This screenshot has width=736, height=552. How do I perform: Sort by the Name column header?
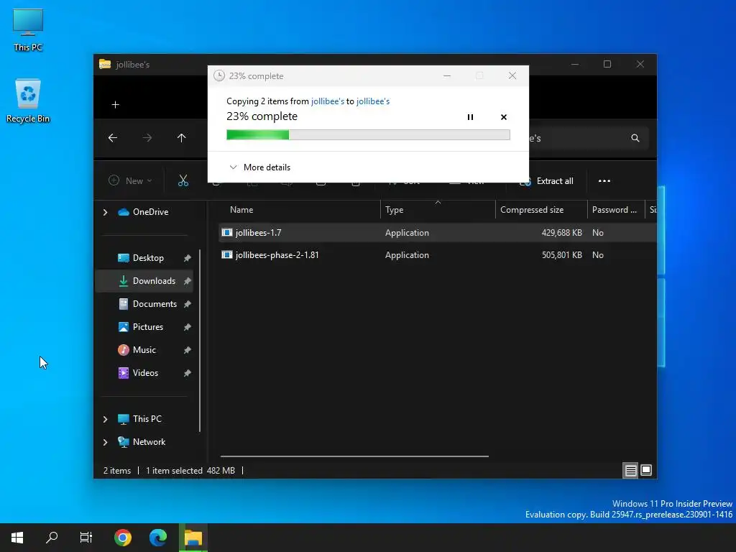click(x=300, y=210)
